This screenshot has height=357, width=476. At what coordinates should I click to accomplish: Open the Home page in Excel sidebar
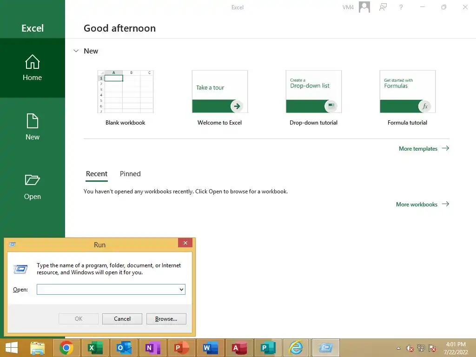[32, 68]
